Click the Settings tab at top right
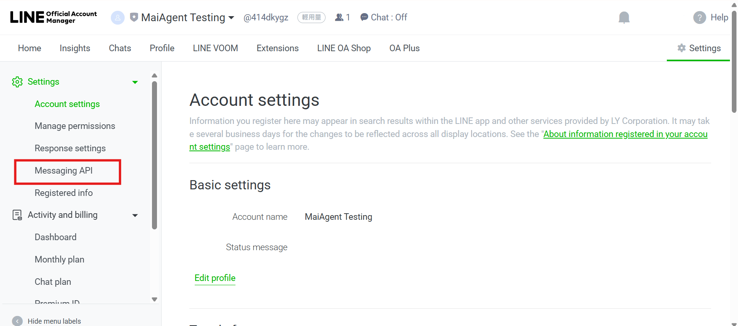The height and width of the screenshot is (326, 738). 699,48
